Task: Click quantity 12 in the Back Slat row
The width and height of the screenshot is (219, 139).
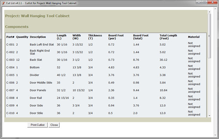Action: 18,60
